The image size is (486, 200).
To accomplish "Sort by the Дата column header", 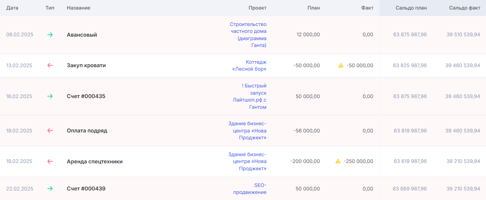I will click(x=12, y=8).
